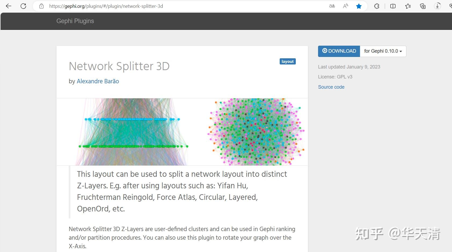Toggle the blue favorite star
Image resolution: width=452 pixels, height=252 pixels.
click(x=359, y=6)
